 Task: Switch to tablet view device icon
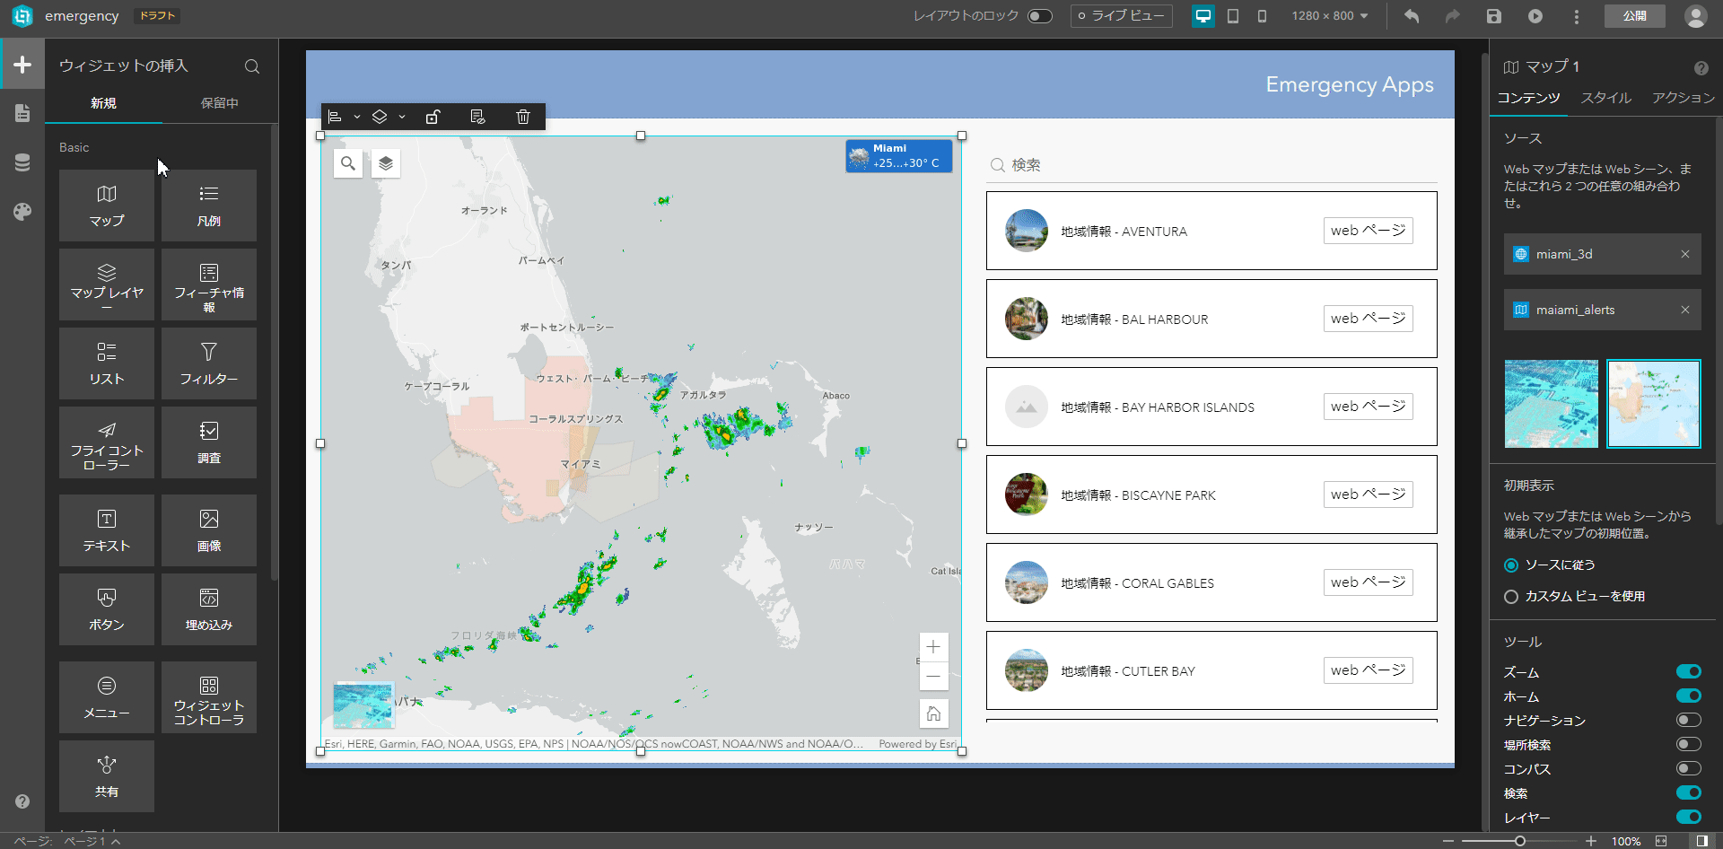1233,16
